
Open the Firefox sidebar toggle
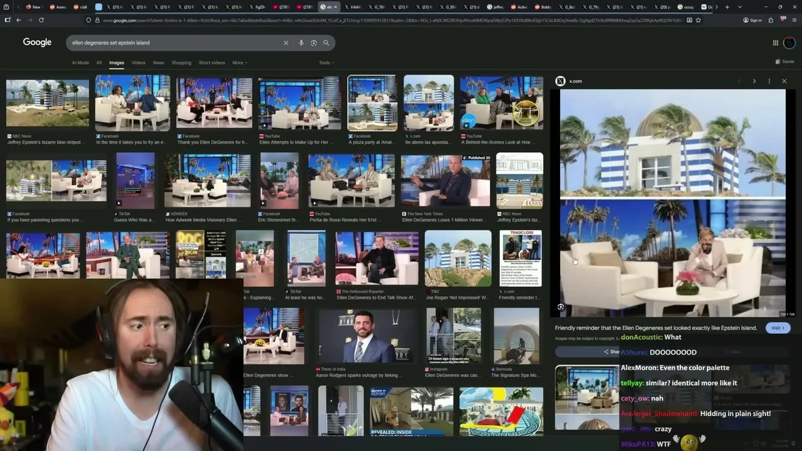coord(8,20)
